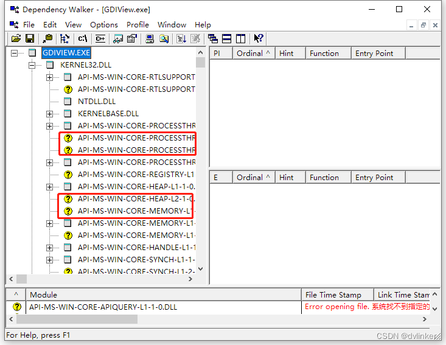446x345 pixels.
Task: Click the module icon of NTDLL.DLL
Action: tap(68, 101)
